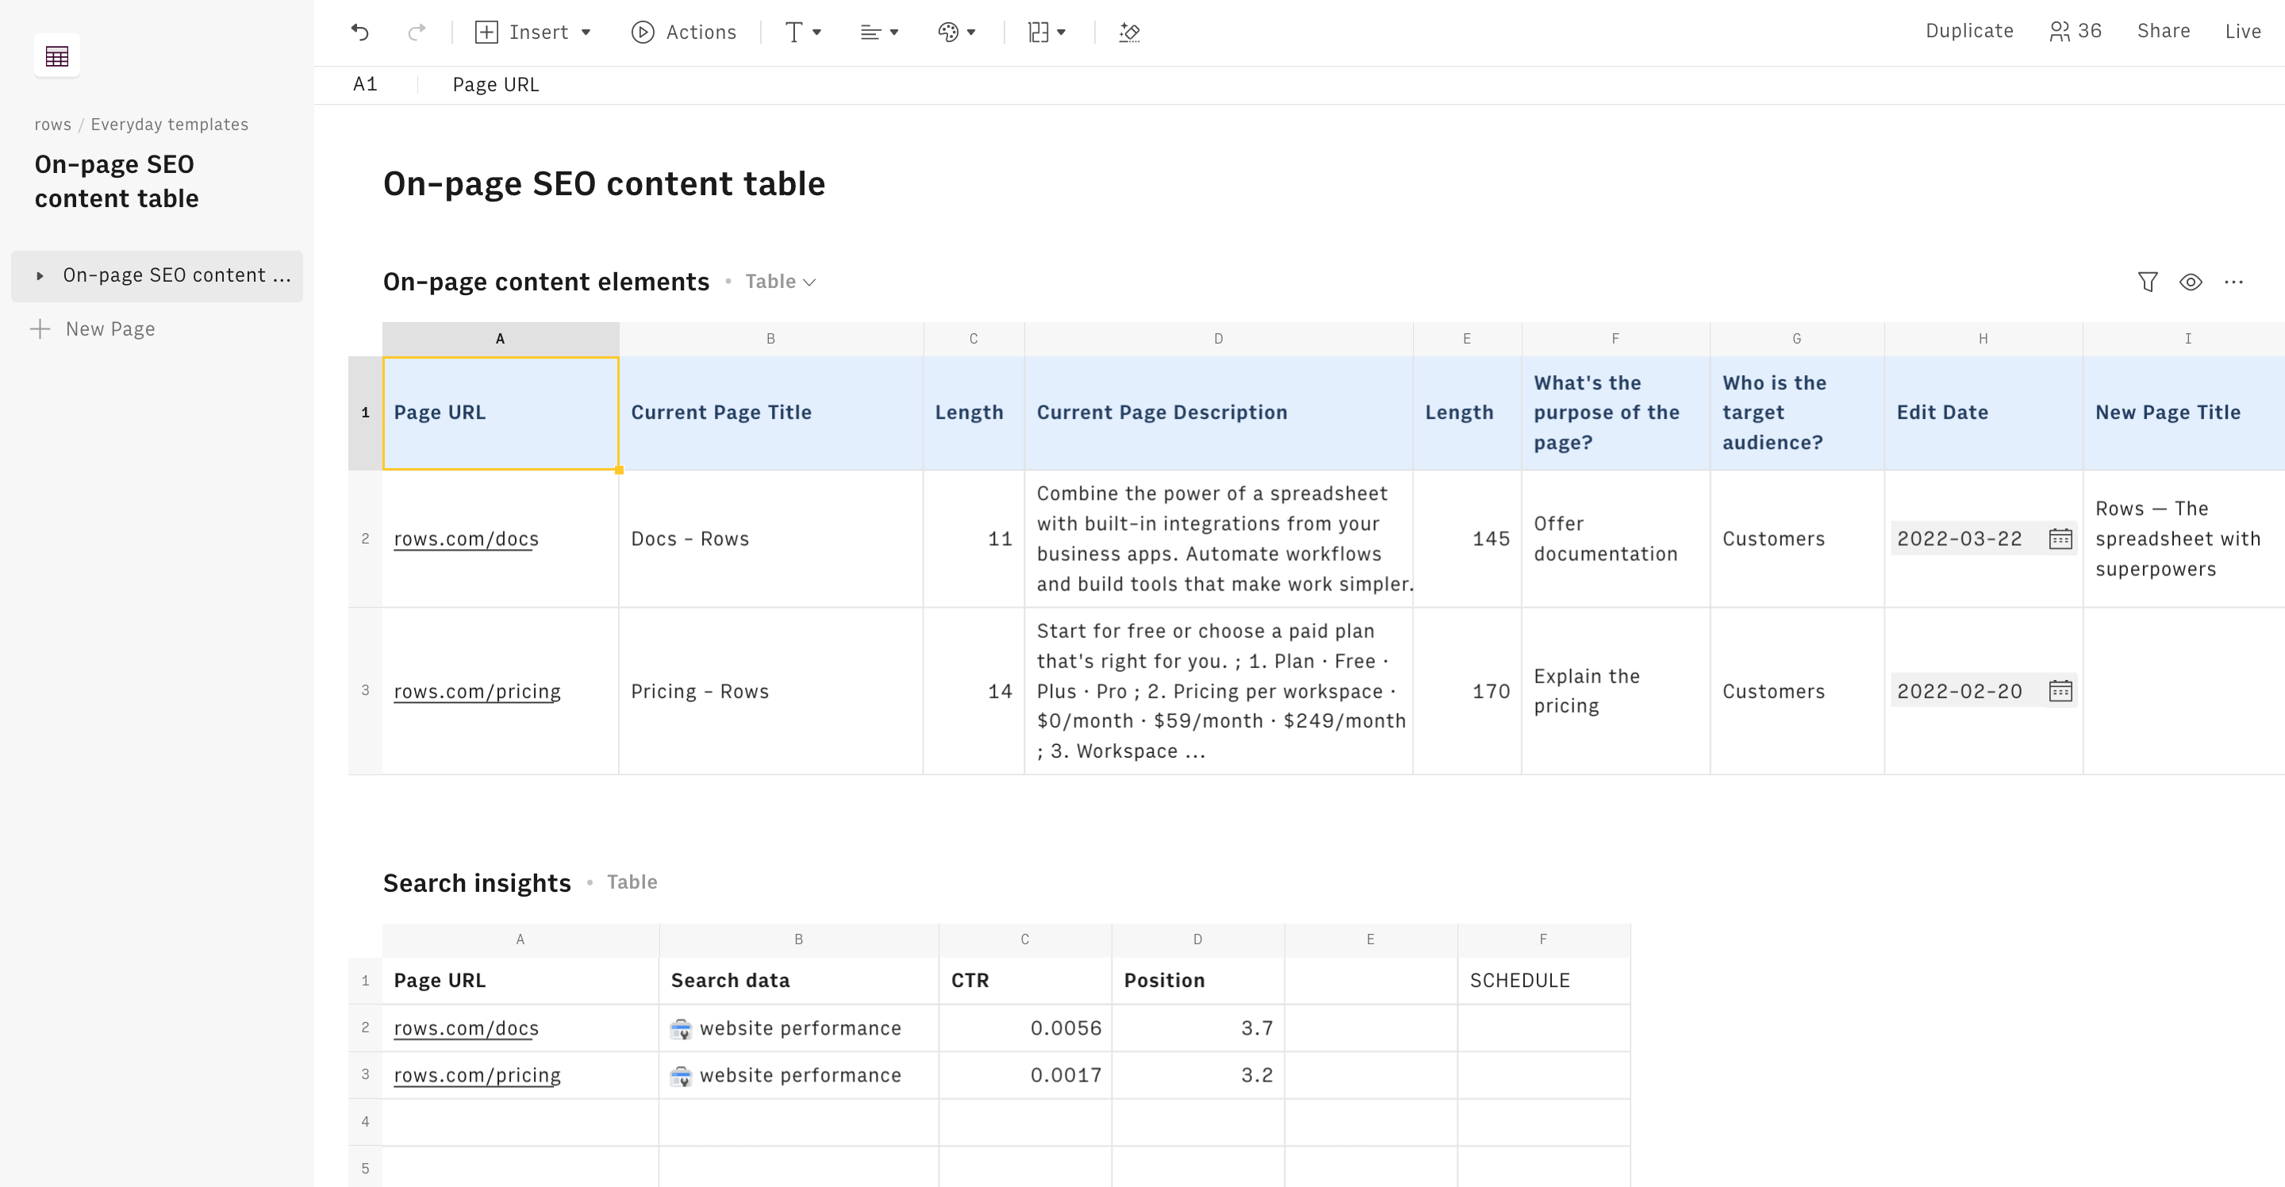Open the filter funnel icon
The height and width of the screenshot is (1187, 2285).
(2148, 282)
